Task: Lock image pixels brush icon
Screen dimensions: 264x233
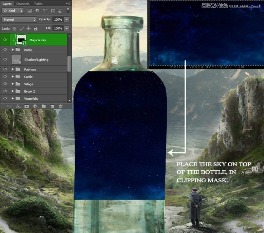Action: click(x=21, y=29)
